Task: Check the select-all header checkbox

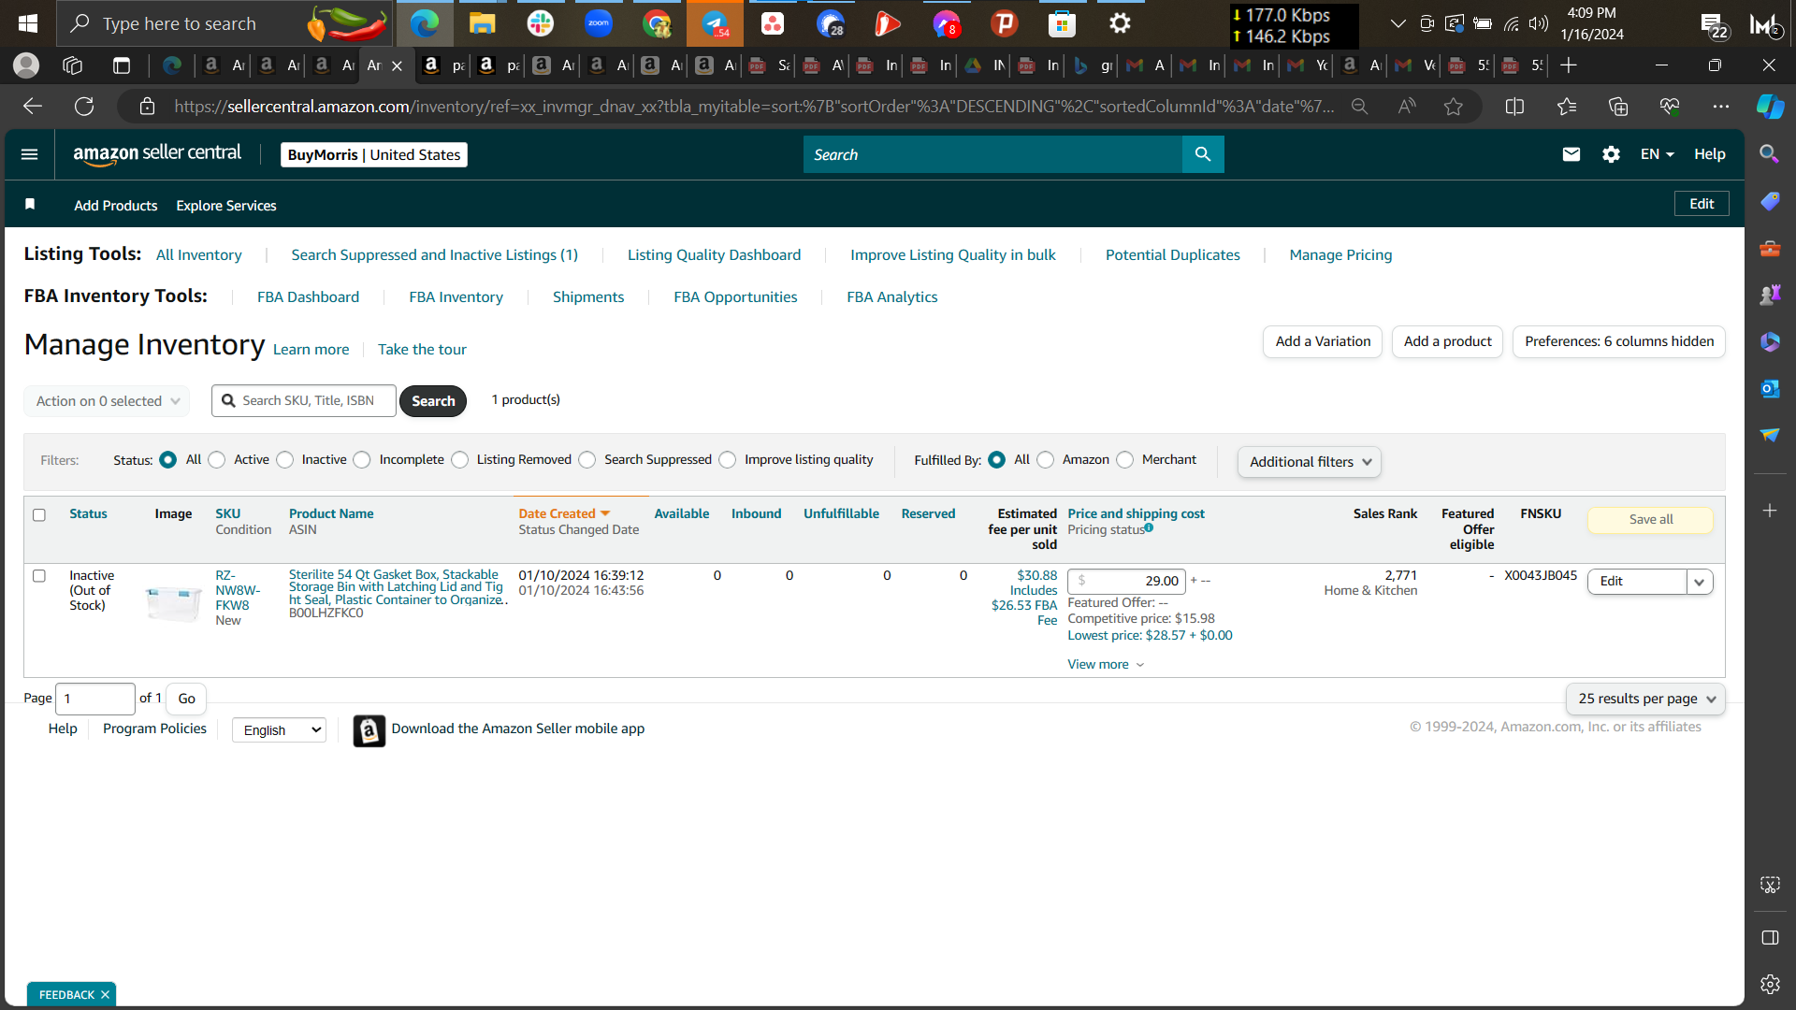Action: pyautogui.click(x=39, y=515)
